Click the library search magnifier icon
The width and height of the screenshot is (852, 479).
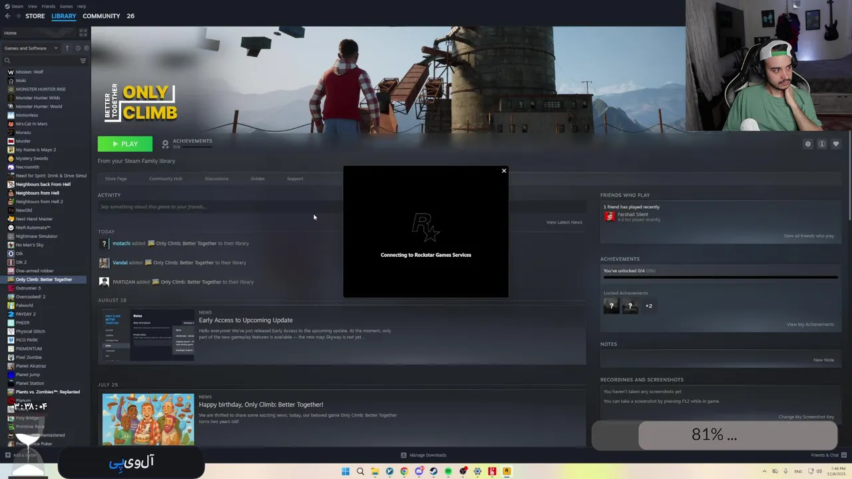click(7, 61)
